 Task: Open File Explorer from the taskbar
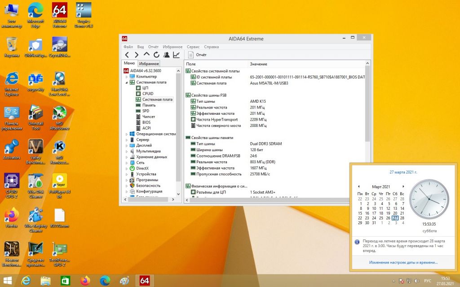click(45, 281)
